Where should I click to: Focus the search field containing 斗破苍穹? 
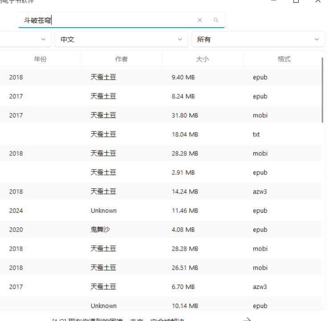pos(107,20)
